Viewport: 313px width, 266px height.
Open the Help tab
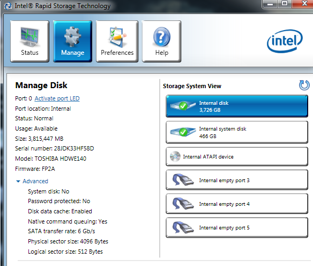[161, 41]
